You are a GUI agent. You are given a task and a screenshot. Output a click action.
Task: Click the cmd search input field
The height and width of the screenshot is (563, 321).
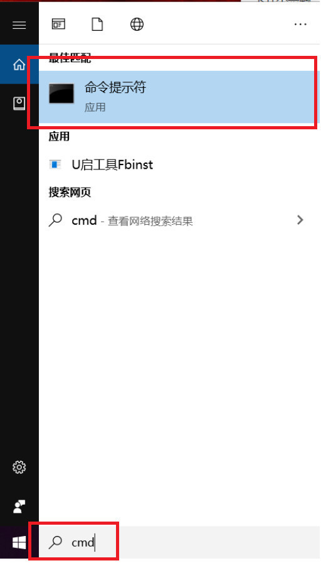pyautogui.click(x=179, y=542)
